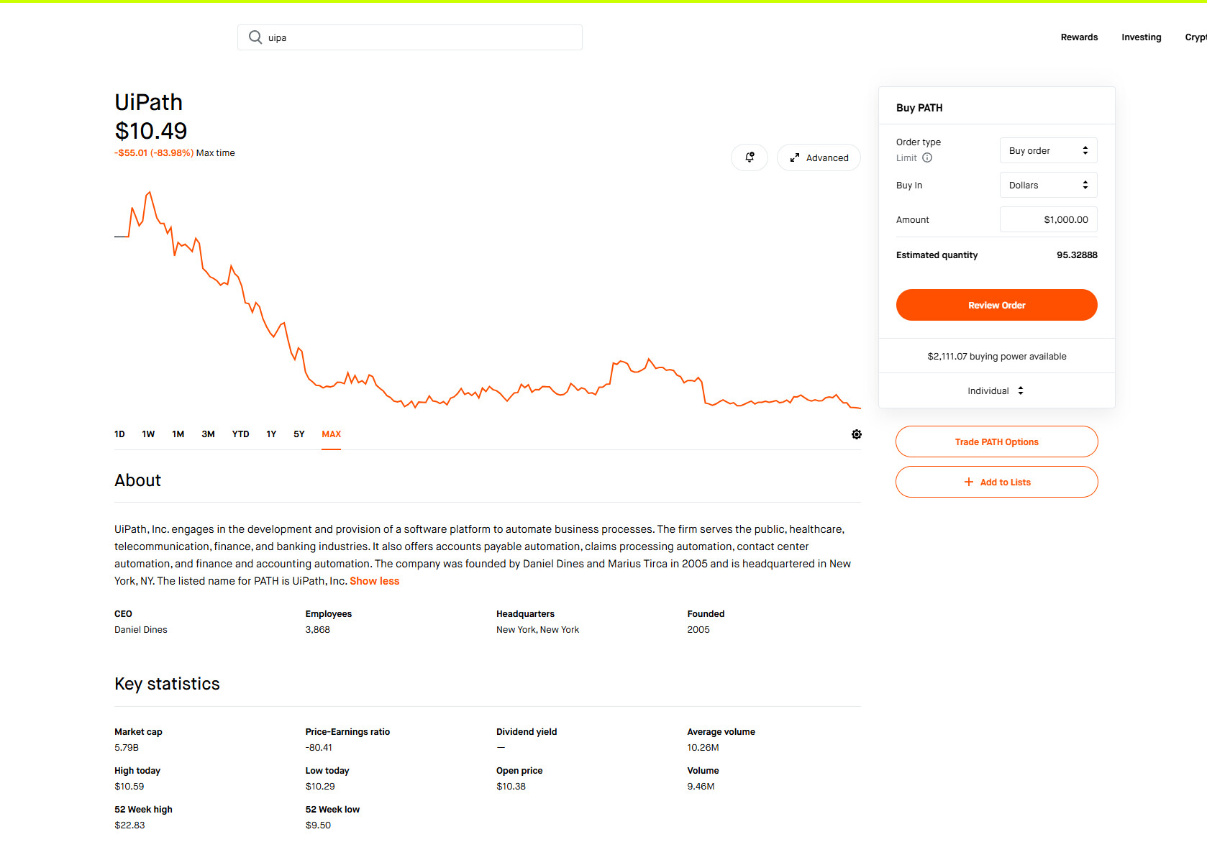Click the Average volume value 10.26M
Viewport: 1207px width, 860px height.
click(703, 748)
